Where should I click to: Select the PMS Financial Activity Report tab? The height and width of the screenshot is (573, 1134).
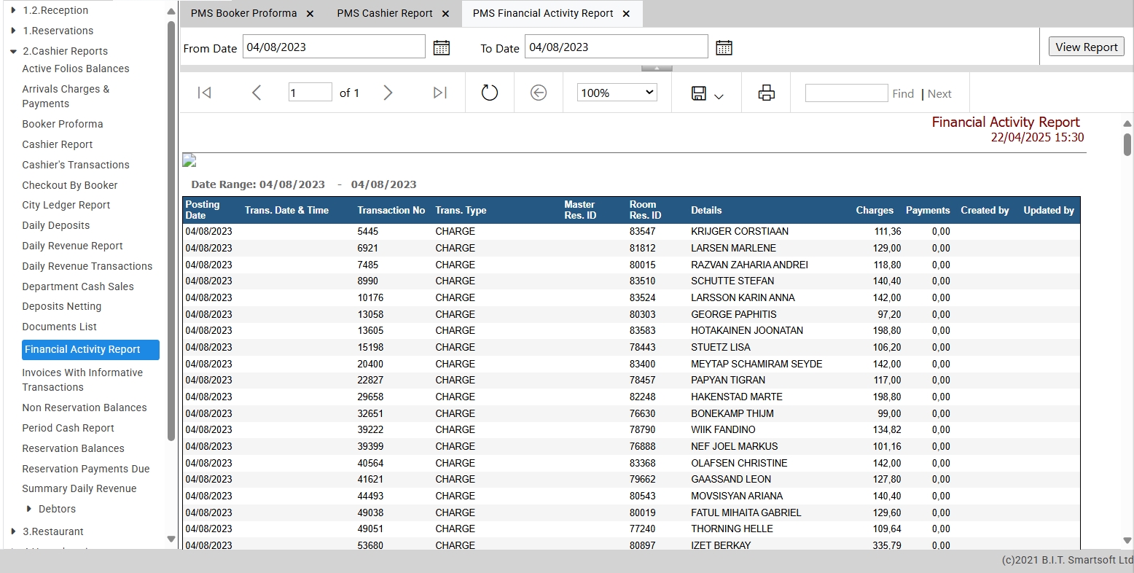click(x=543, y=14)
